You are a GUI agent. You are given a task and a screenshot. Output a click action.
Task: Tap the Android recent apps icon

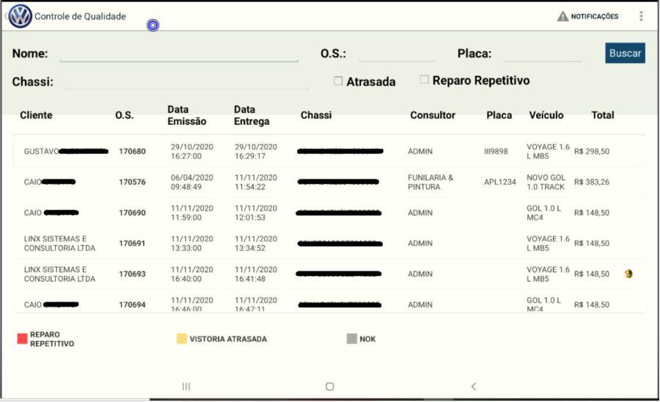pyautogui.click(x=186, y=386)
